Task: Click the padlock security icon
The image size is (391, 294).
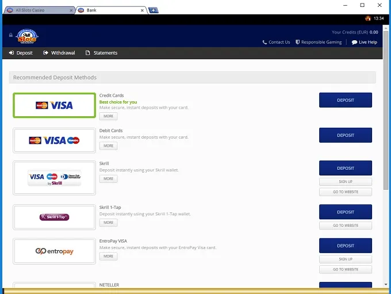Action: point(11,35)
